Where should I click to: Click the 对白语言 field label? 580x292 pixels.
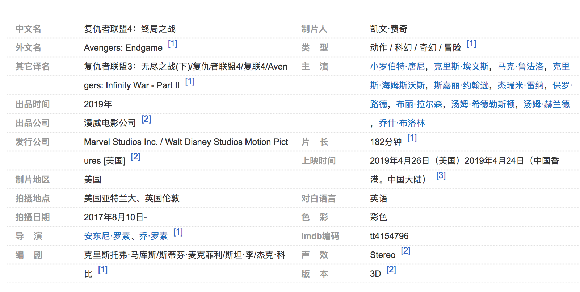tap(319, 199)
